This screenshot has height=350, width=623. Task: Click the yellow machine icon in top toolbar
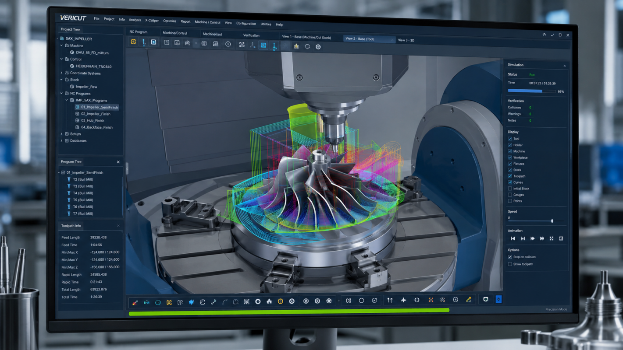(296, 46)
